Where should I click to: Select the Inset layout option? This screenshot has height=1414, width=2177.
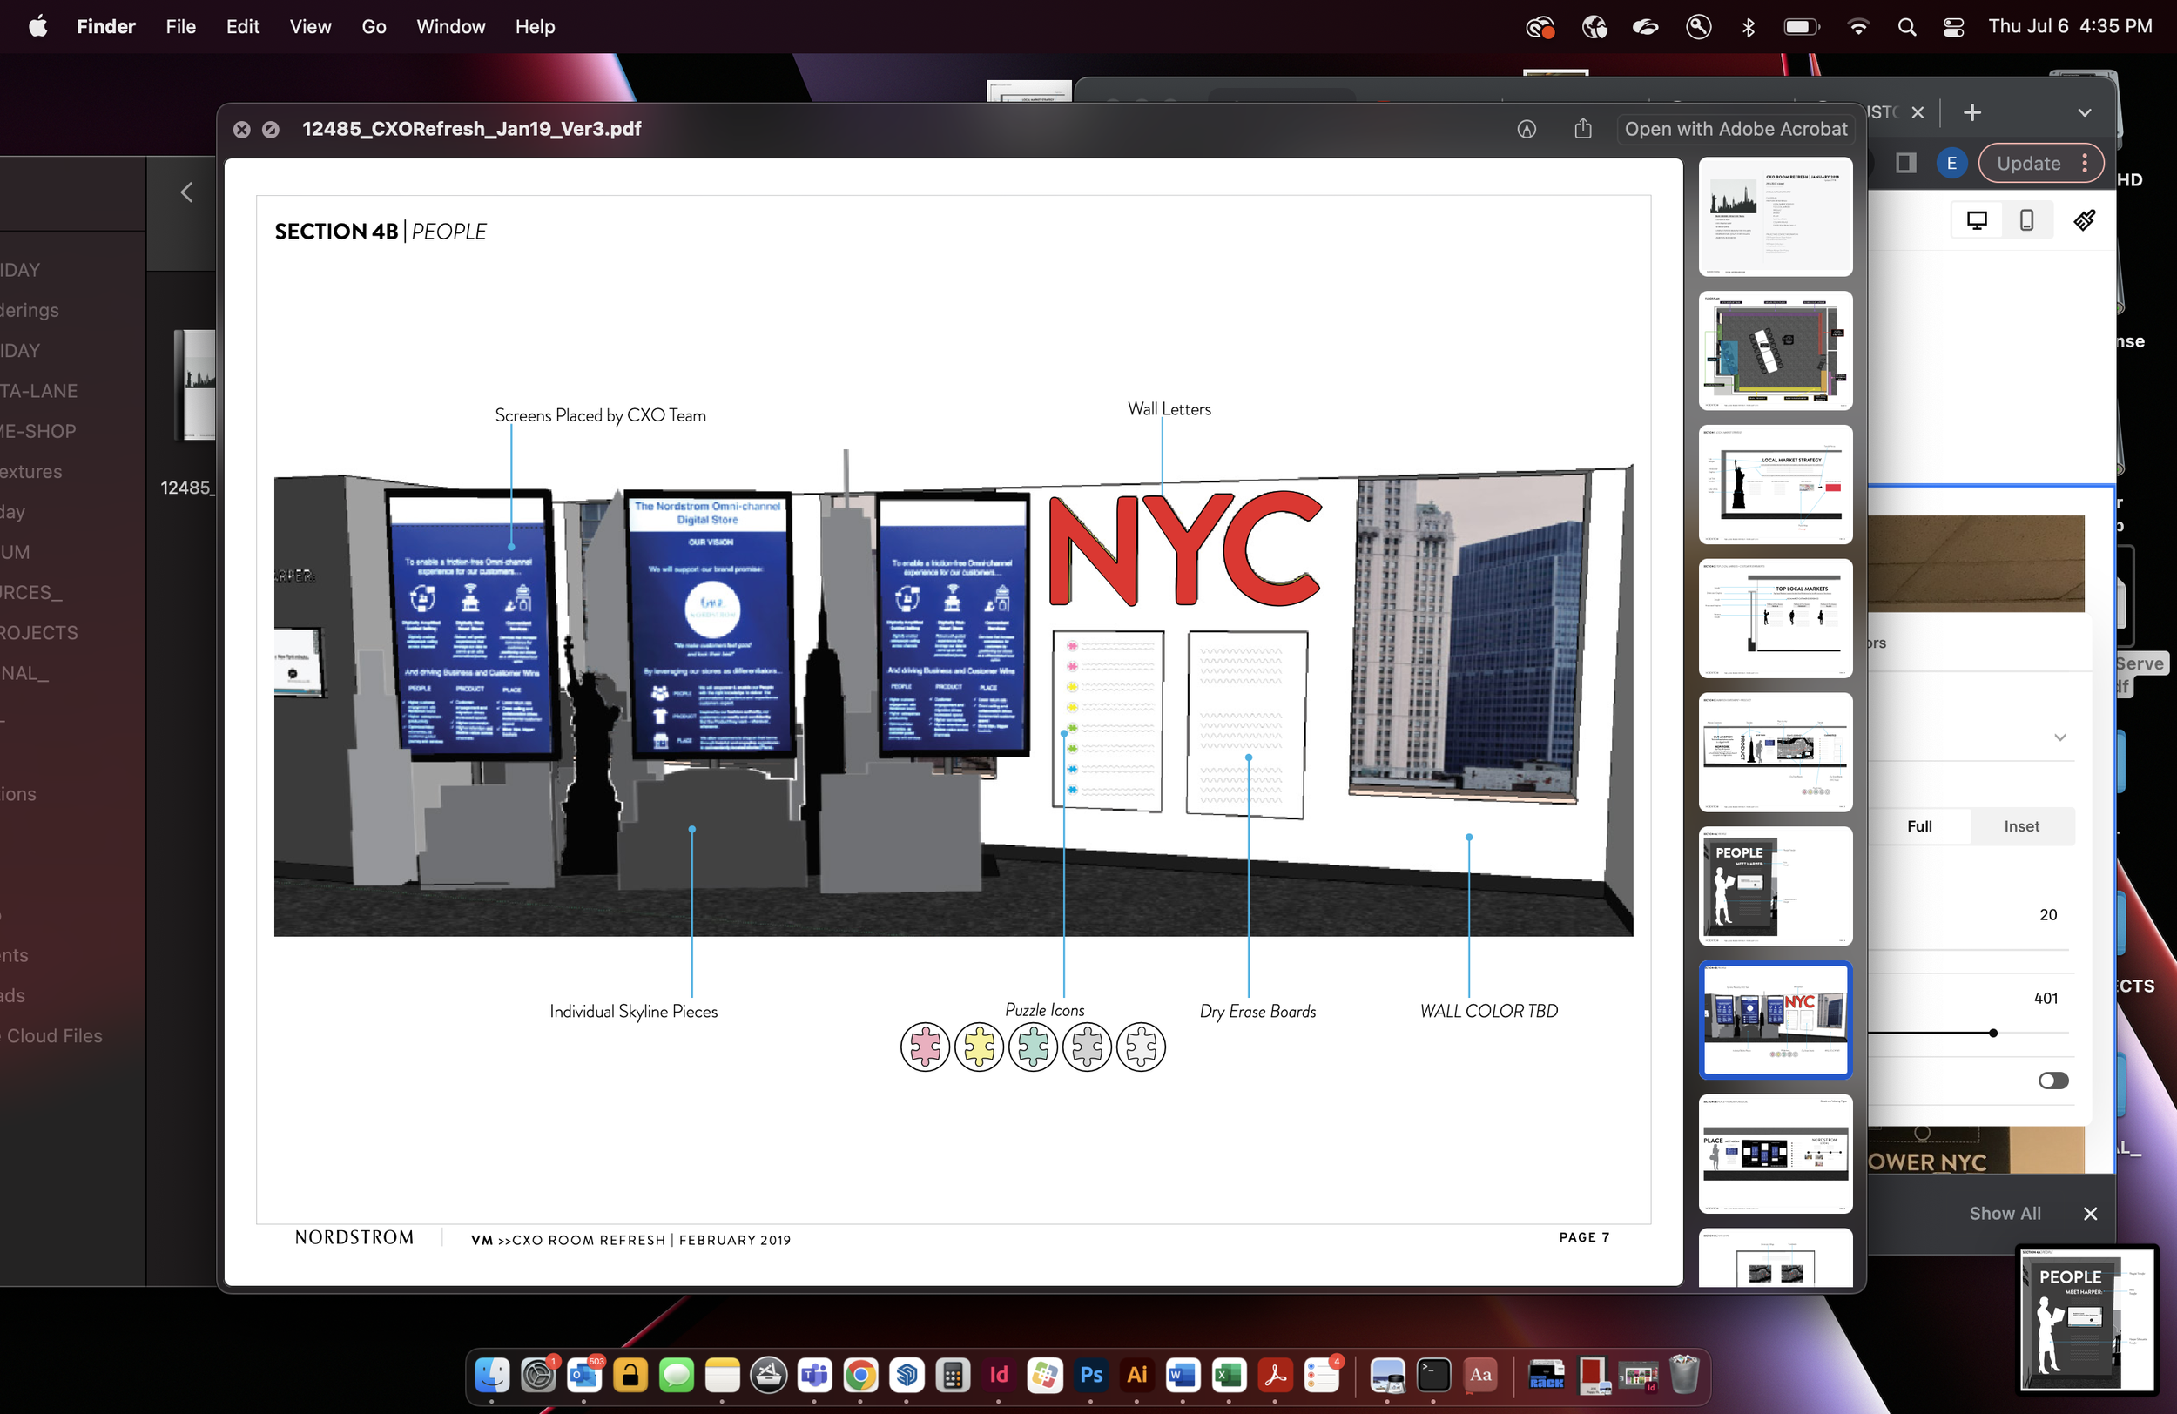coord(2021,827)
